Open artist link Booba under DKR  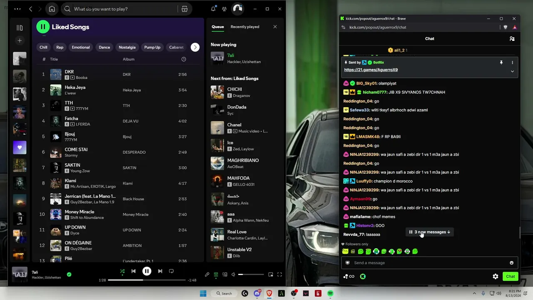coord(82,77)
